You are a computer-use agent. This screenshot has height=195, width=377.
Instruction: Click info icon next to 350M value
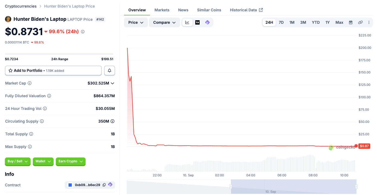click(x=112, y=121)
